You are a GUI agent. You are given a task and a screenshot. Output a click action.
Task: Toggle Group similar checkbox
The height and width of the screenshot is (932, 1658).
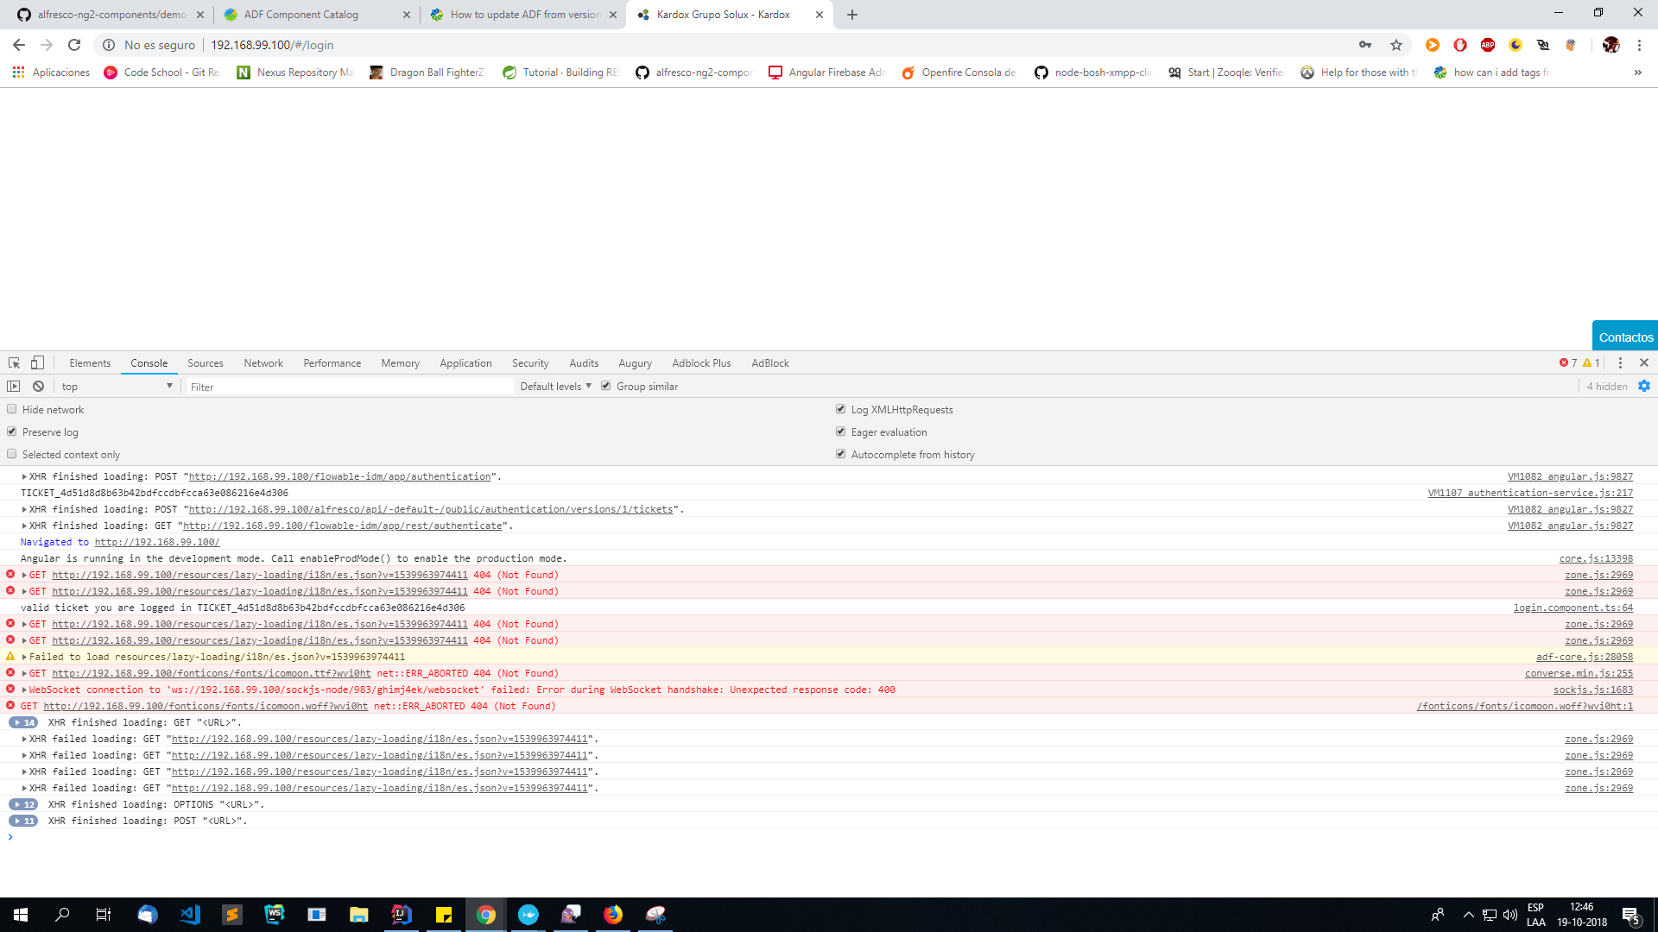[x=606, y=386]
